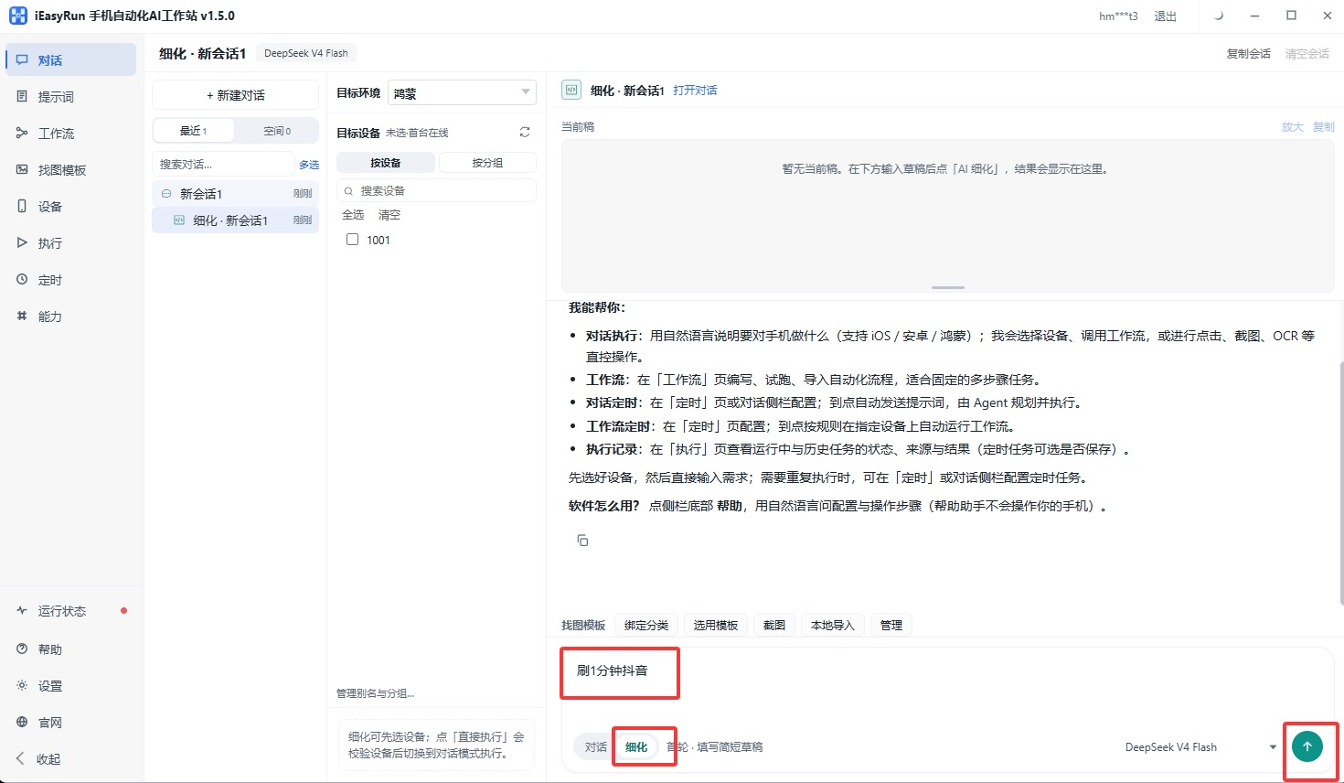Open the 工作流 sidebar page
The image size is (1344, 783).
tap(70, 134)
